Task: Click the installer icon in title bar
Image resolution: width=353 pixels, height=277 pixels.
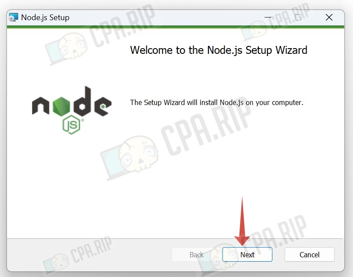Action: pyautogui.click(x=13, y=18)
